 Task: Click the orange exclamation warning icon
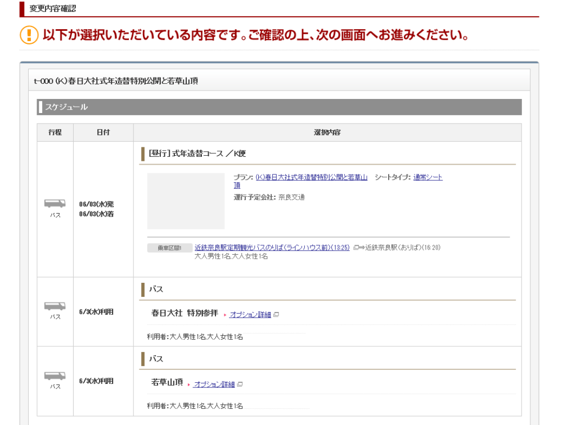point(29,35)
